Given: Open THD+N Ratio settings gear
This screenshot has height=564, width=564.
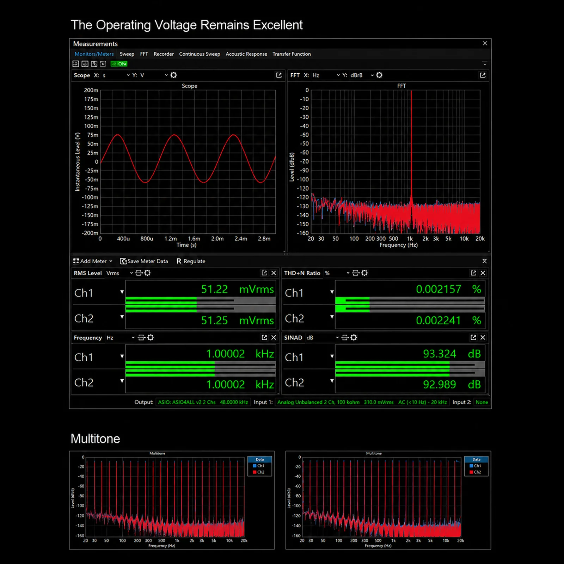Looking at the screenshot, I should tap(364, 273).
